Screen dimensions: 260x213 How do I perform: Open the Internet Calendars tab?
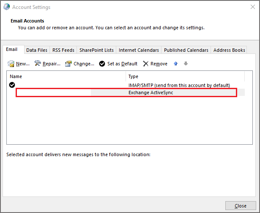point(139,50)
